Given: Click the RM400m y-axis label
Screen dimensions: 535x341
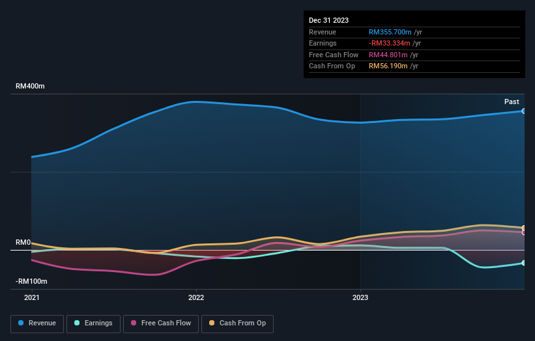Looking at the screenshot, I should pyautogui.click(x=30, y=86).
